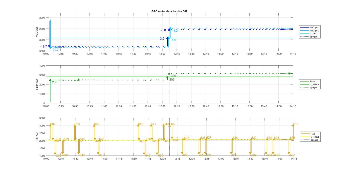354x175 pixels.
Task: Click the "-601" roll annotation
Action: (65, 155)
